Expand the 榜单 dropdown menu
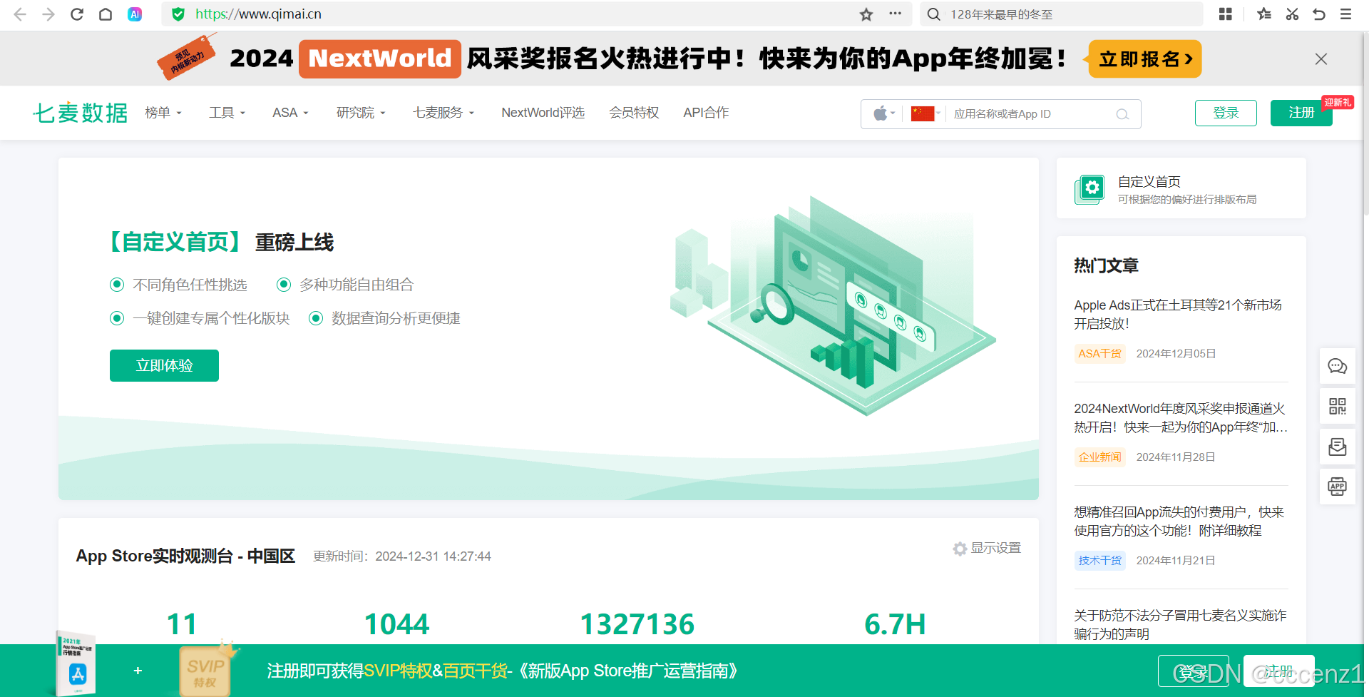1369x697 pixels. click(163, 113)
